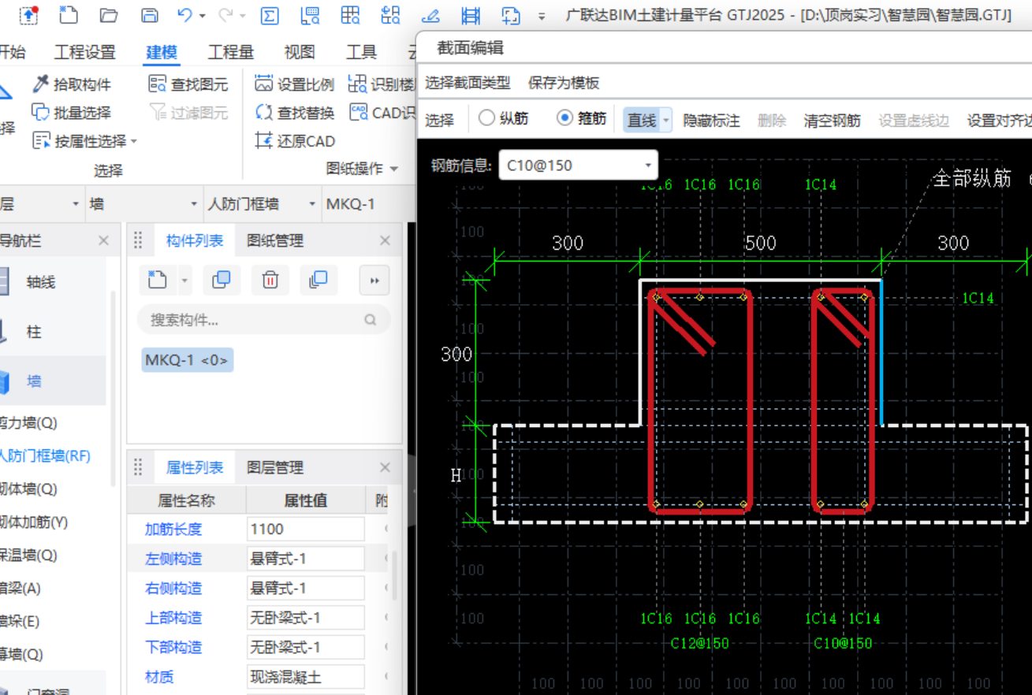Image resolution: width=1032 pixels, height=695 pixels.
Task: Click the frame-plus icon in quick toolbar
Action: pos(511,15)
